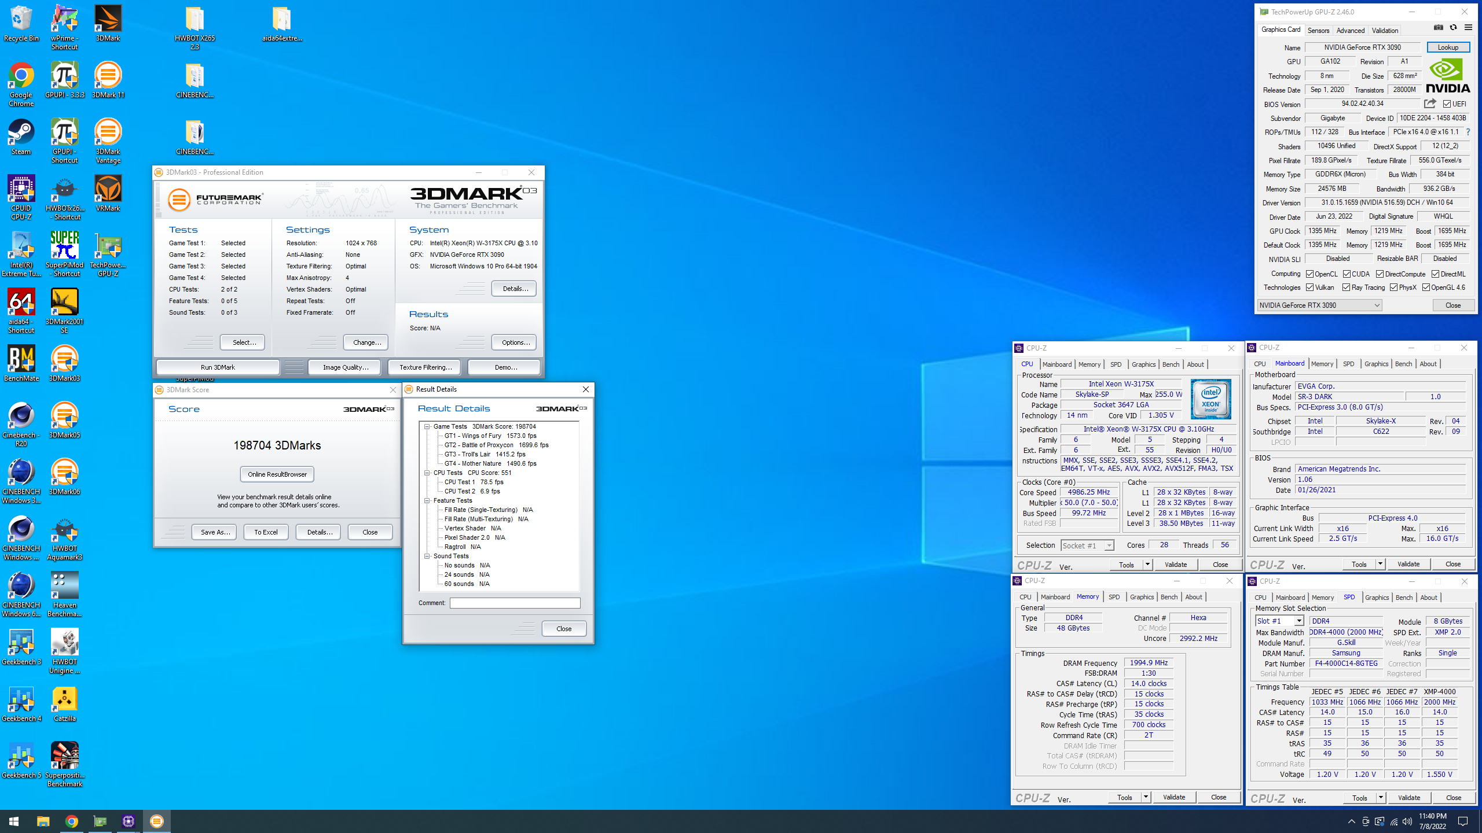This screenshot has height=833, width=1482.
Task: Click the GPU-Z screenshot camera icon
Action: coord(1439,27)
